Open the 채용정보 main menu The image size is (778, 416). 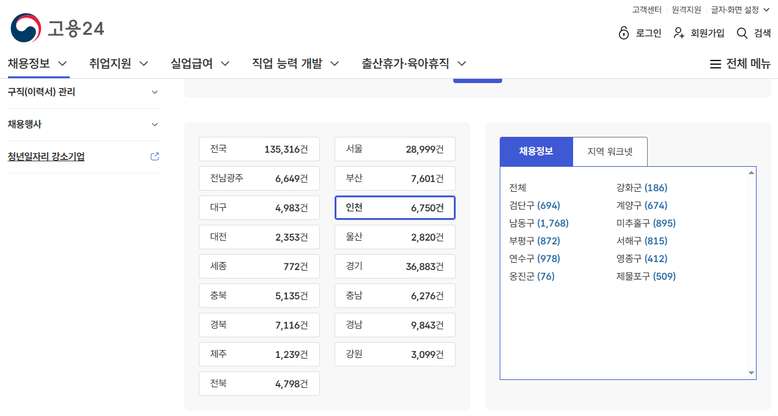click(x=29, y=64)
